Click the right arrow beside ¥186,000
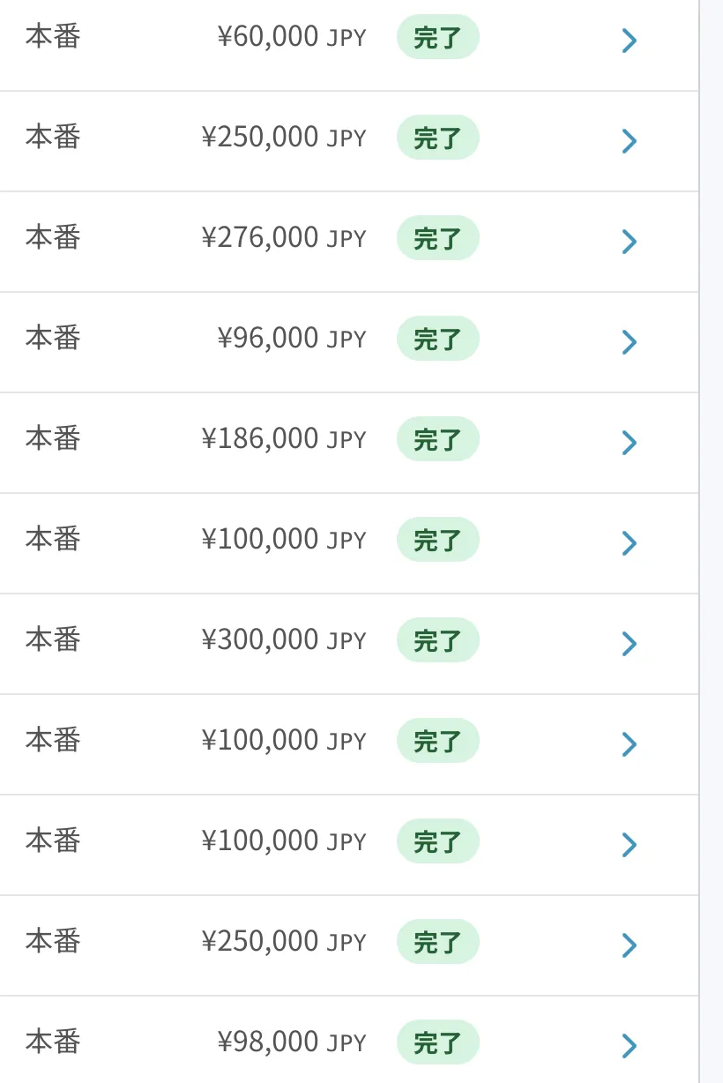723x1083 pixels. click(x=629, y=442)
